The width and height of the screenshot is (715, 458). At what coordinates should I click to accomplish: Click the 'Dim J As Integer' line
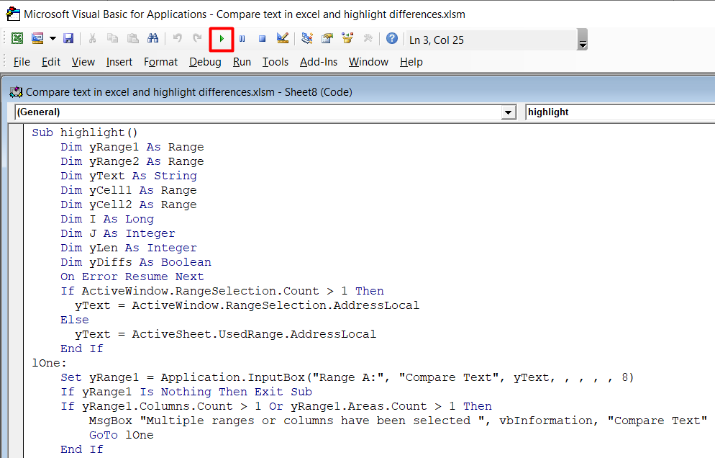pos(118,233)
